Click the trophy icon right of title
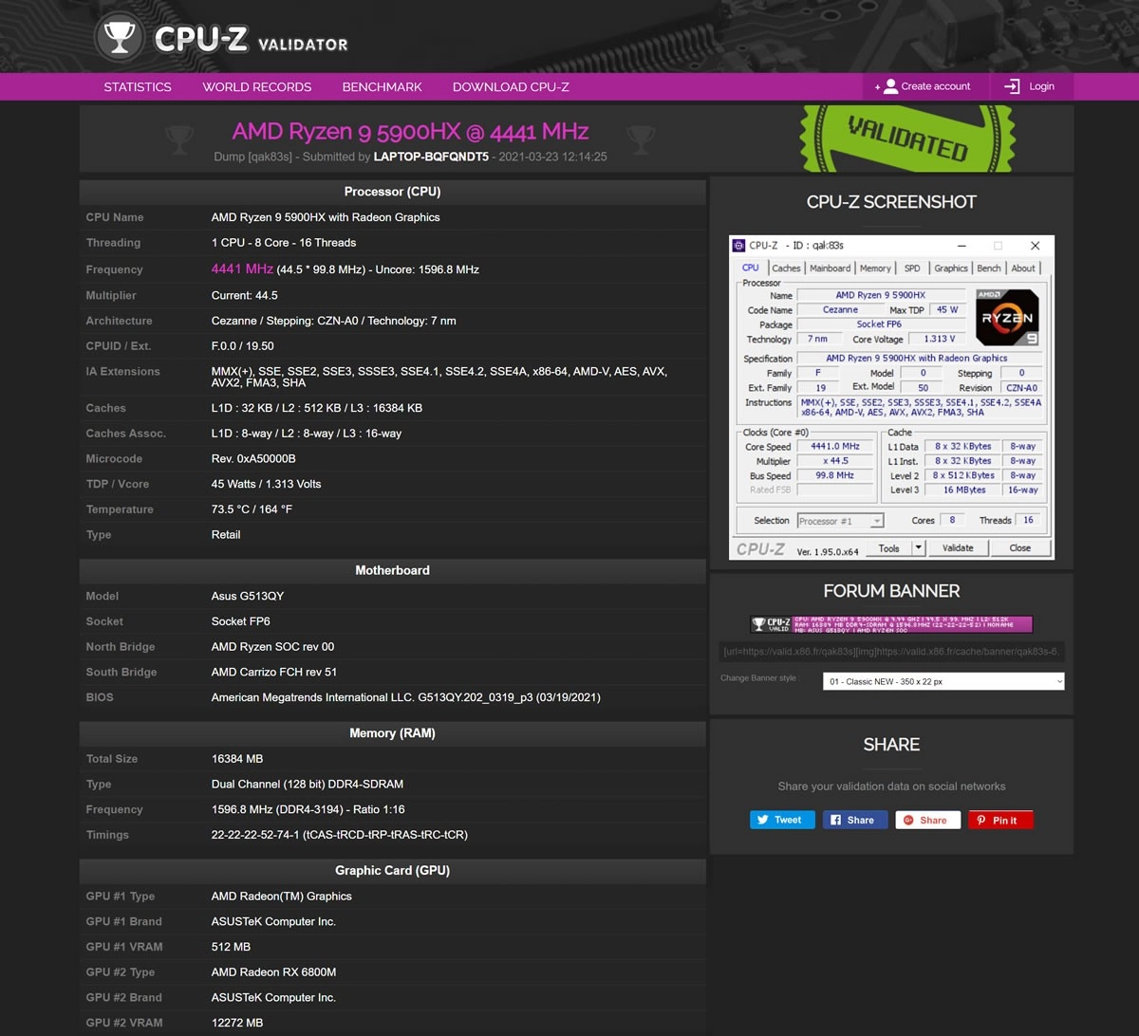This screenshot has width=1139, height=1036. tap(641, 139)
